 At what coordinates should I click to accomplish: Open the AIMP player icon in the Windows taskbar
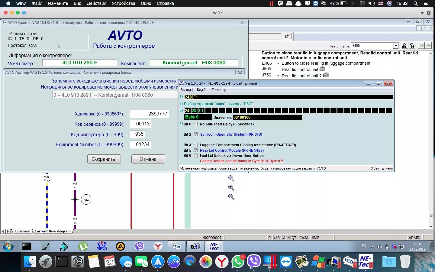pos(120,247)
